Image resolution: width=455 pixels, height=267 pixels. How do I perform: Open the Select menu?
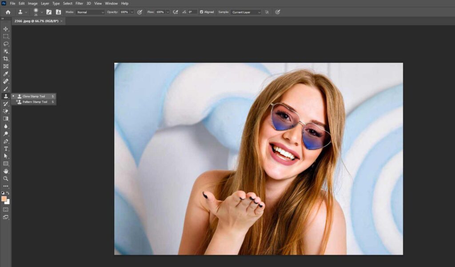68,4
